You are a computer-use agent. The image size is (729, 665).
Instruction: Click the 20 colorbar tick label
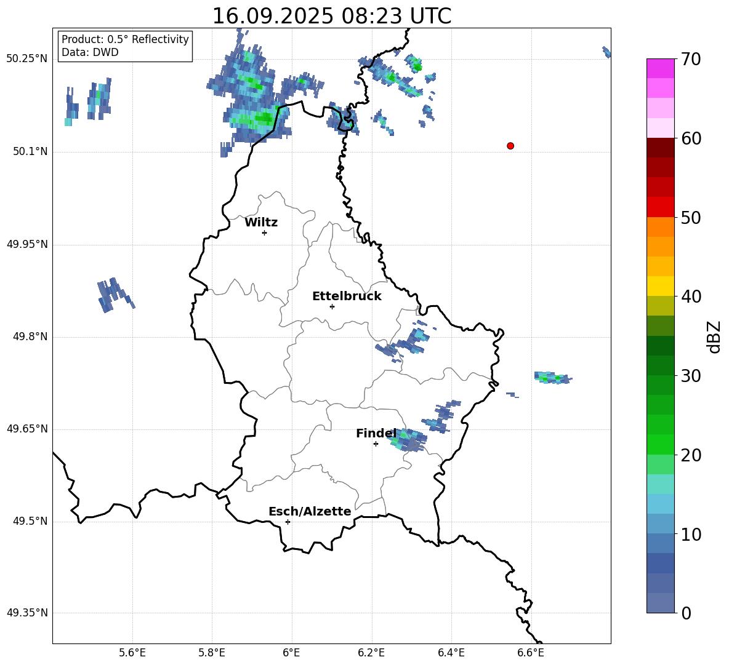pos(690,455)
